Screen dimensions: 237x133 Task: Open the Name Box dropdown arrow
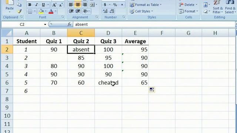point(45,24)
